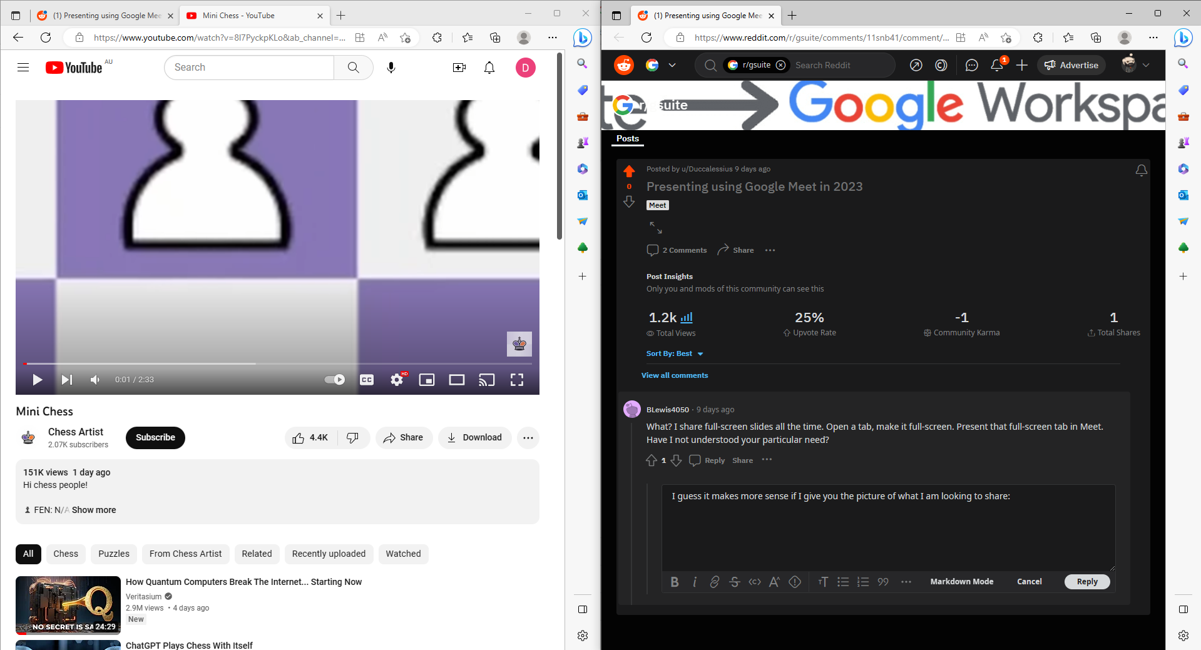Click the YouTube logo home link

point(74,68)
